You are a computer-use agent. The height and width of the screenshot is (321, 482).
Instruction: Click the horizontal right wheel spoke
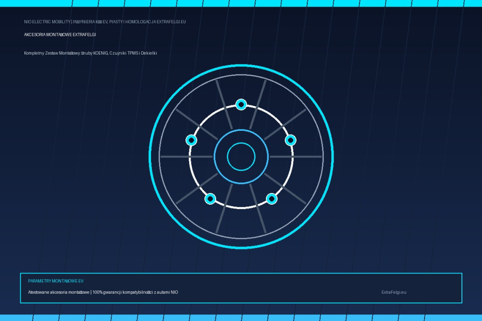[x=296, y=157]
